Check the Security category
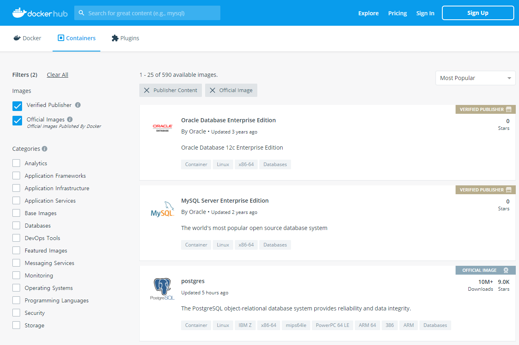Image resolution: width=519 pixels, height=345 pixels. click(x=16, y=313)
